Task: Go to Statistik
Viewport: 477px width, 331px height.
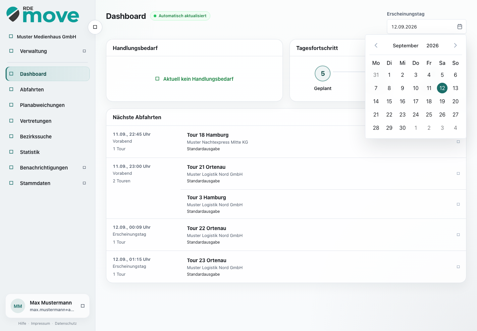Action: click(x=48, y=152)
